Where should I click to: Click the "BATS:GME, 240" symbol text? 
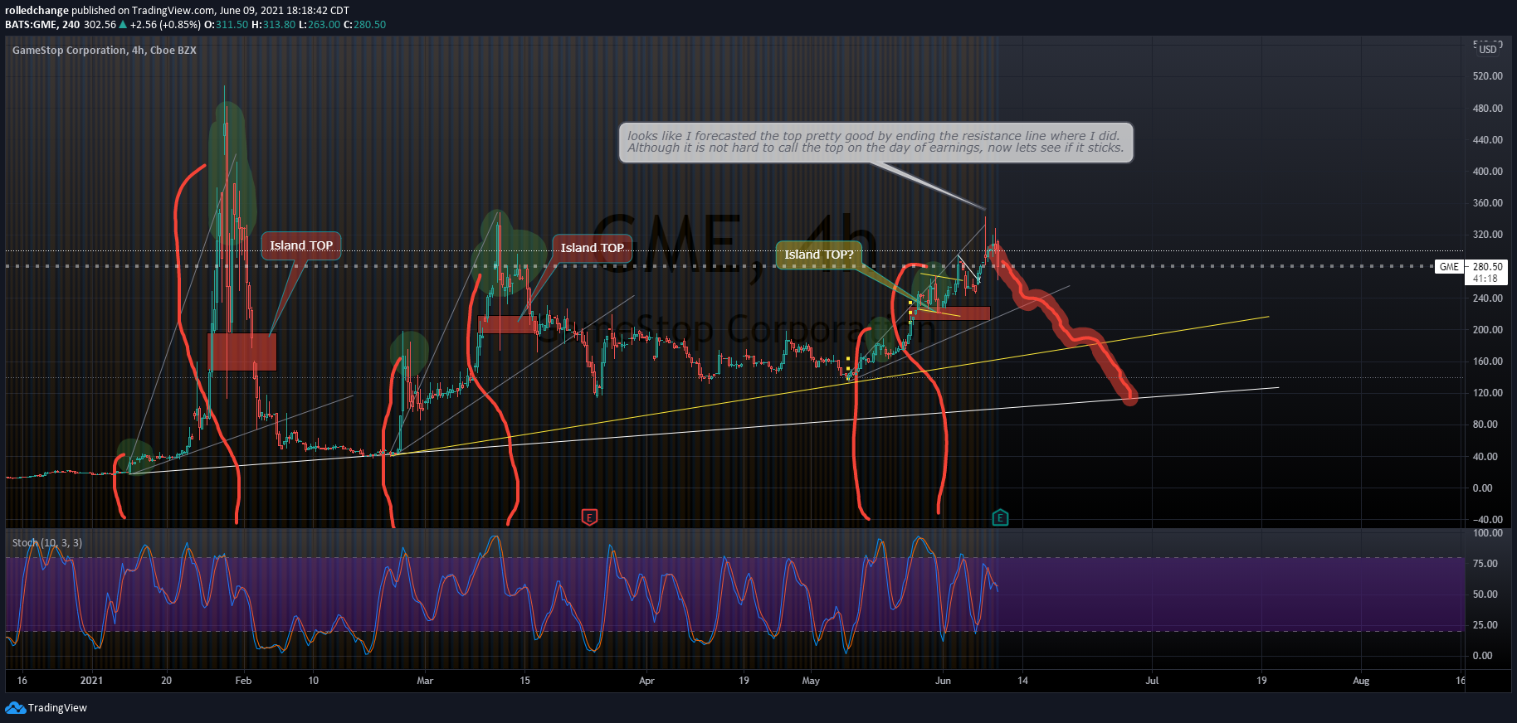pyautogui.click(x=42, y=25)
